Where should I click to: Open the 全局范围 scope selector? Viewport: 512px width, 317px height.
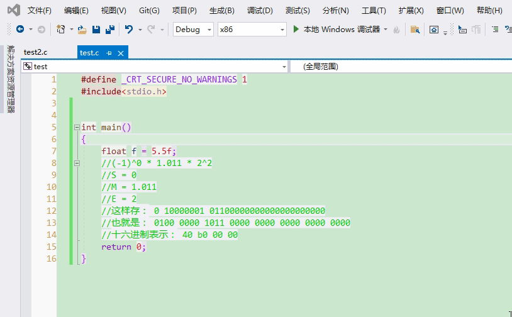(403, 66)
